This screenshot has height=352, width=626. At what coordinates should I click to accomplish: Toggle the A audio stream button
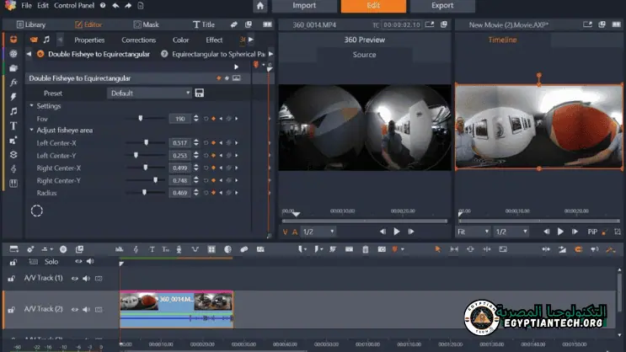pos(295,232)
